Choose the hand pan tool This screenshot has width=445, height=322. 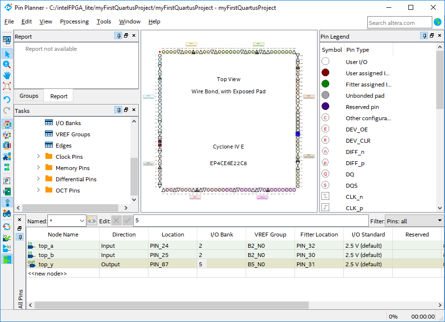7,75
